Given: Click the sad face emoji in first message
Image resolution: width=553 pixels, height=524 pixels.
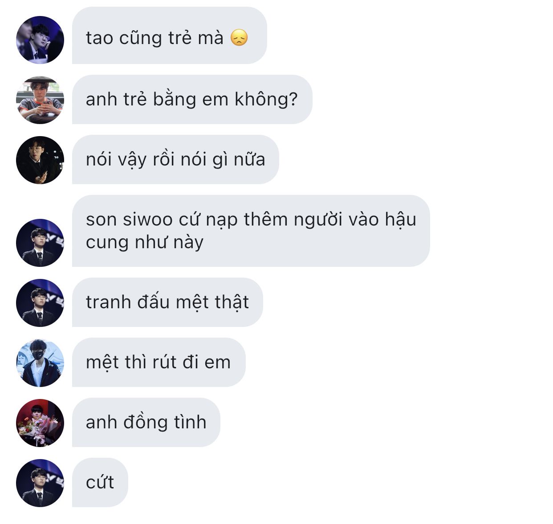Looking at the screenshot, I should click(239, 38).
